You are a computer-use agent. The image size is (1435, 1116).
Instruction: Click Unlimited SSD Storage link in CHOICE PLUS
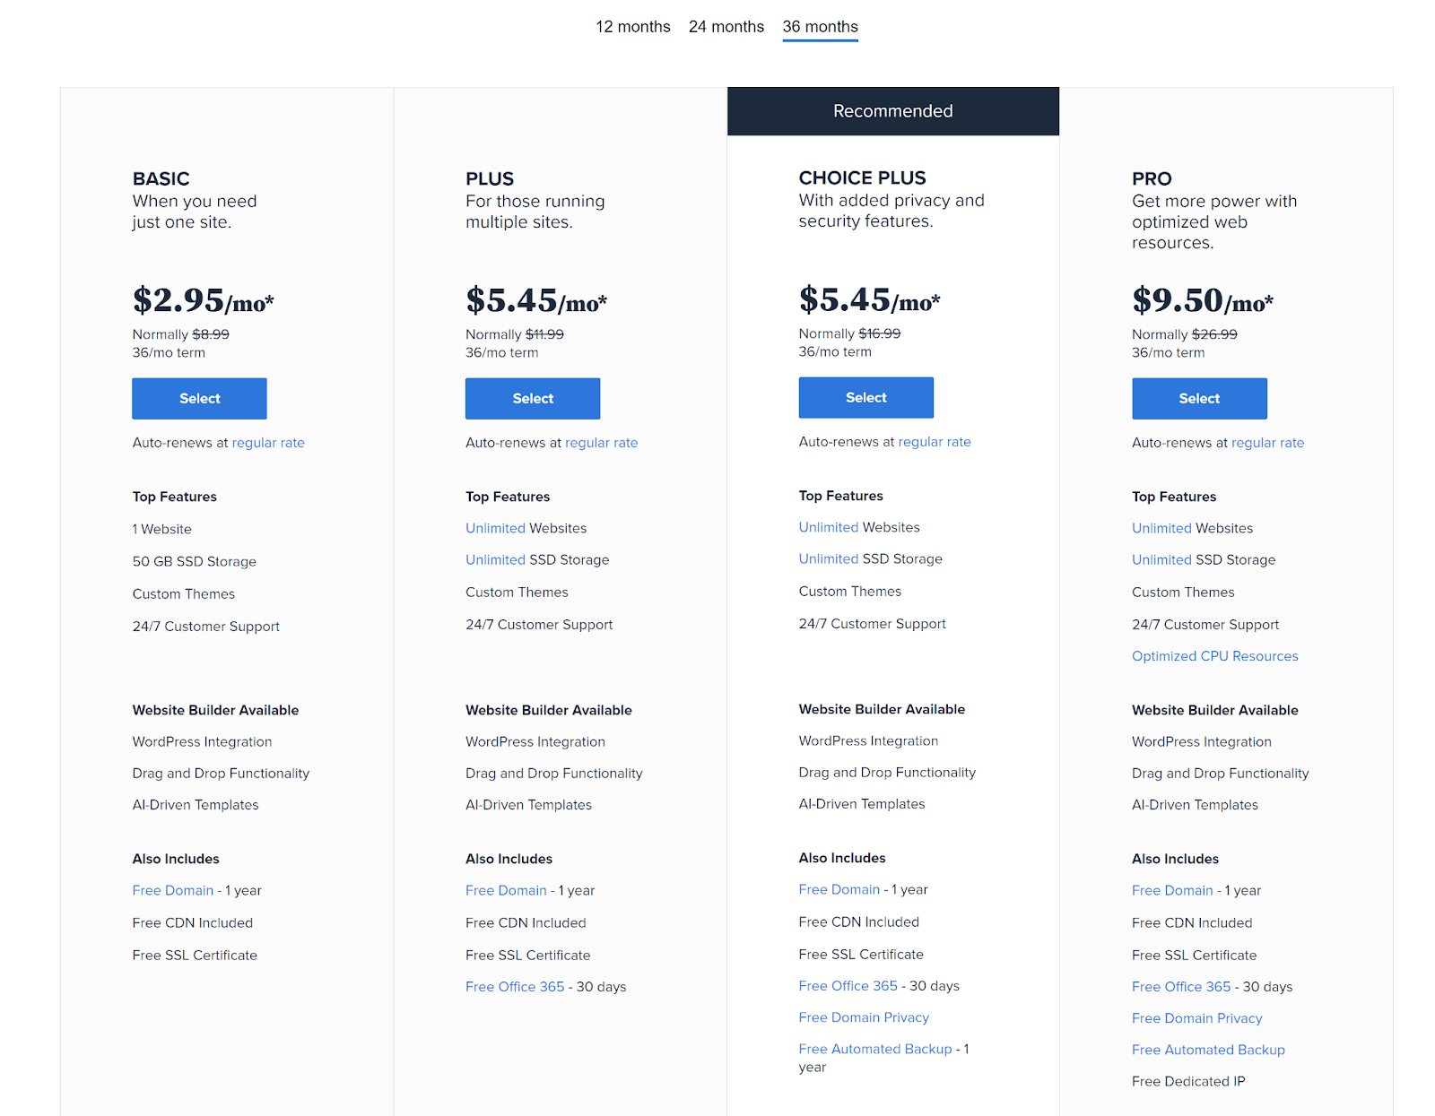829,558
